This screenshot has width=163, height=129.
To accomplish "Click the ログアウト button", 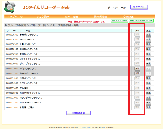I will (139, 7).
